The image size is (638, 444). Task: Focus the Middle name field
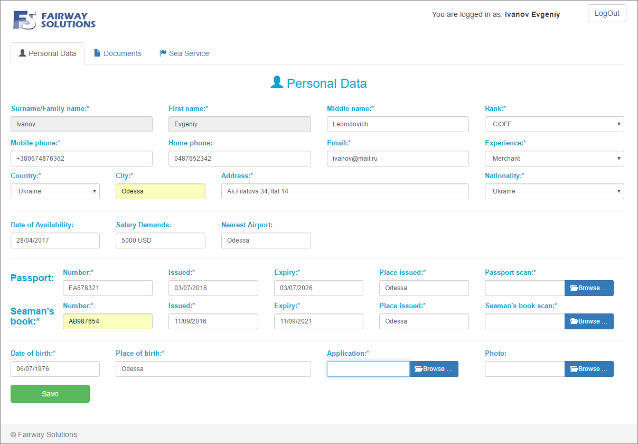coord(398,124)
